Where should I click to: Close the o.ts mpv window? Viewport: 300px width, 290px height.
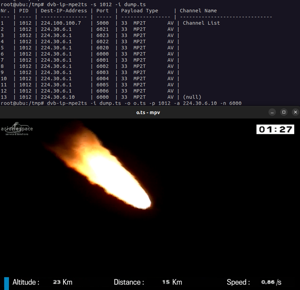point(295,112)
